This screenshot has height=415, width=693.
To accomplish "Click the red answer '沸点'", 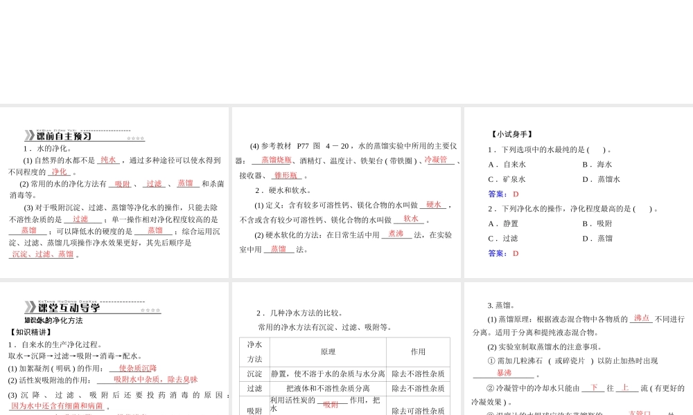I will click(x=641, y=318).
